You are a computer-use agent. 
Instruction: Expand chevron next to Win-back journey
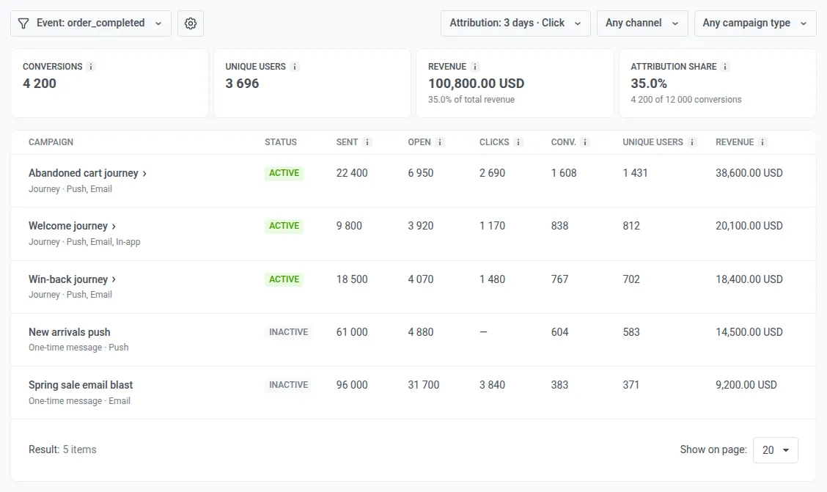[114, 279]
